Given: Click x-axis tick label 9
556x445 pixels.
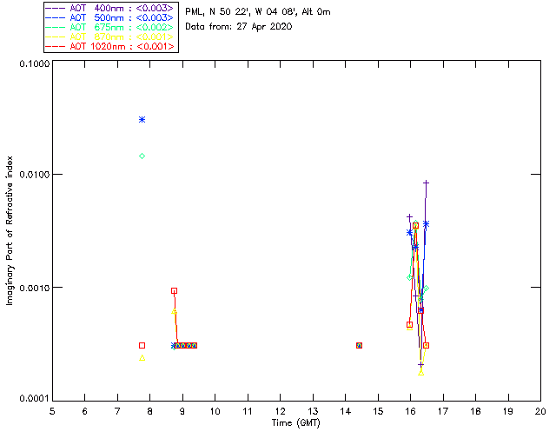Looking at the screenshot, I should click(x=182, y=411).
